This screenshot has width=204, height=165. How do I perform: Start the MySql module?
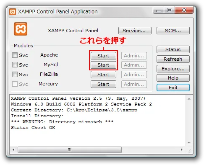pos(103,65)
